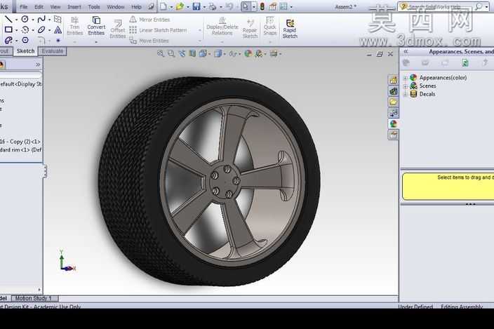Screen dimensions: 494x329
Task: Click Zoom to Area icon
Action: pos(171,54)
